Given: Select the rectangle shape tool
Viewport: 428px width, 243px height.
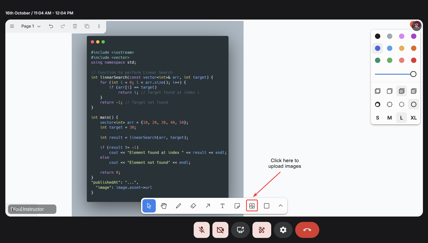Looking at the screenshot, I should (x=266, y=206).
